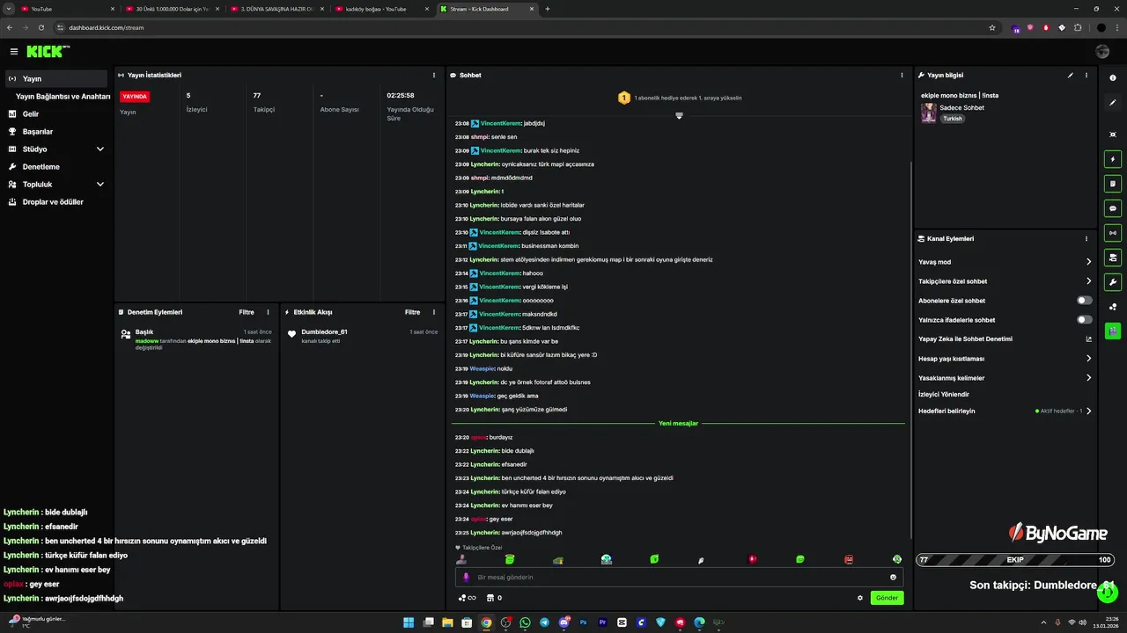Screen dimensions: 1127x633
Task: Open the Yayın sidebar item
Action: click(56, 78)
